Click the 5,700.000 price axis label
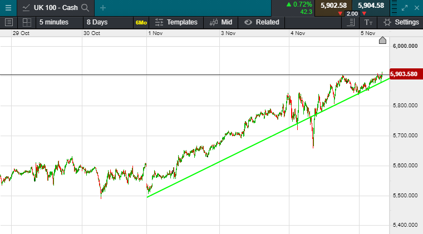Viewport: 423px width, 234px height. pyautogui.click(x=405, y=136)
